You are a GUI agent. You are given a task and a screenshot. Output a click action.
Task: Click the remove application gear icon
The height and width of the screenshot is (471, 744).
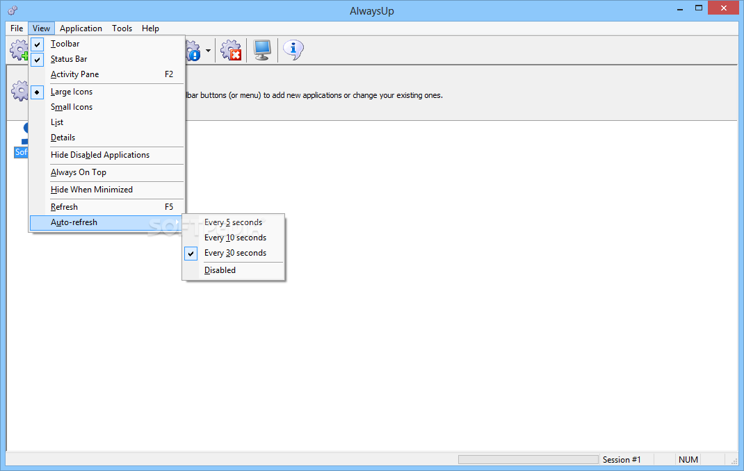231,50
